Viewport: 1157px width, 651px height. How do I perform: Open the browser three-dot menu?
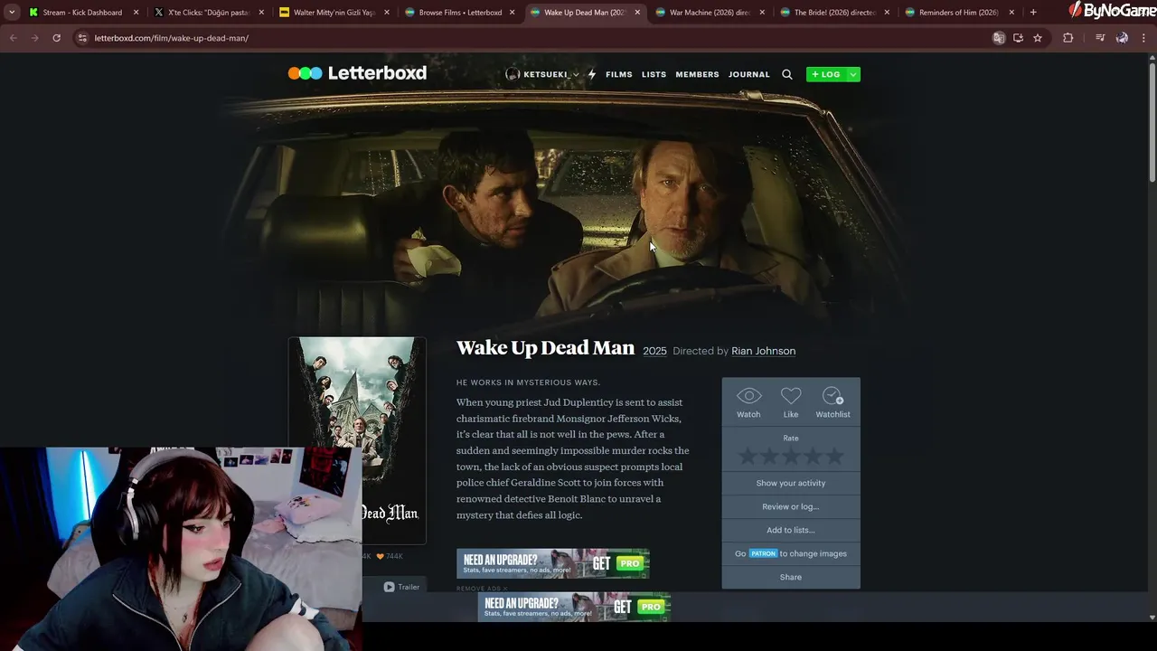click(x=1144, y=38)
